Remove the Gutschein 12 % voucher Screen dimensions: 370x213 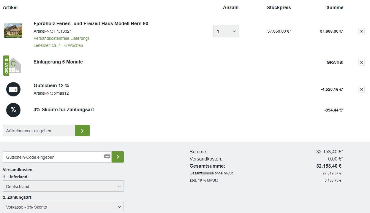pyautogui.click(x=361, y=89)
